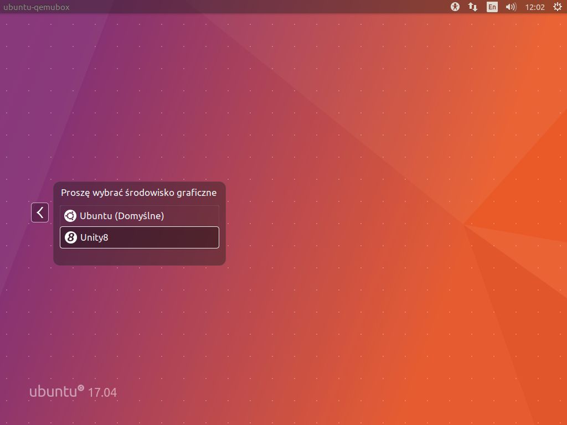Open the sound volume indicator
This screenshot has height=425, width=567.
(x=511, y=7)
